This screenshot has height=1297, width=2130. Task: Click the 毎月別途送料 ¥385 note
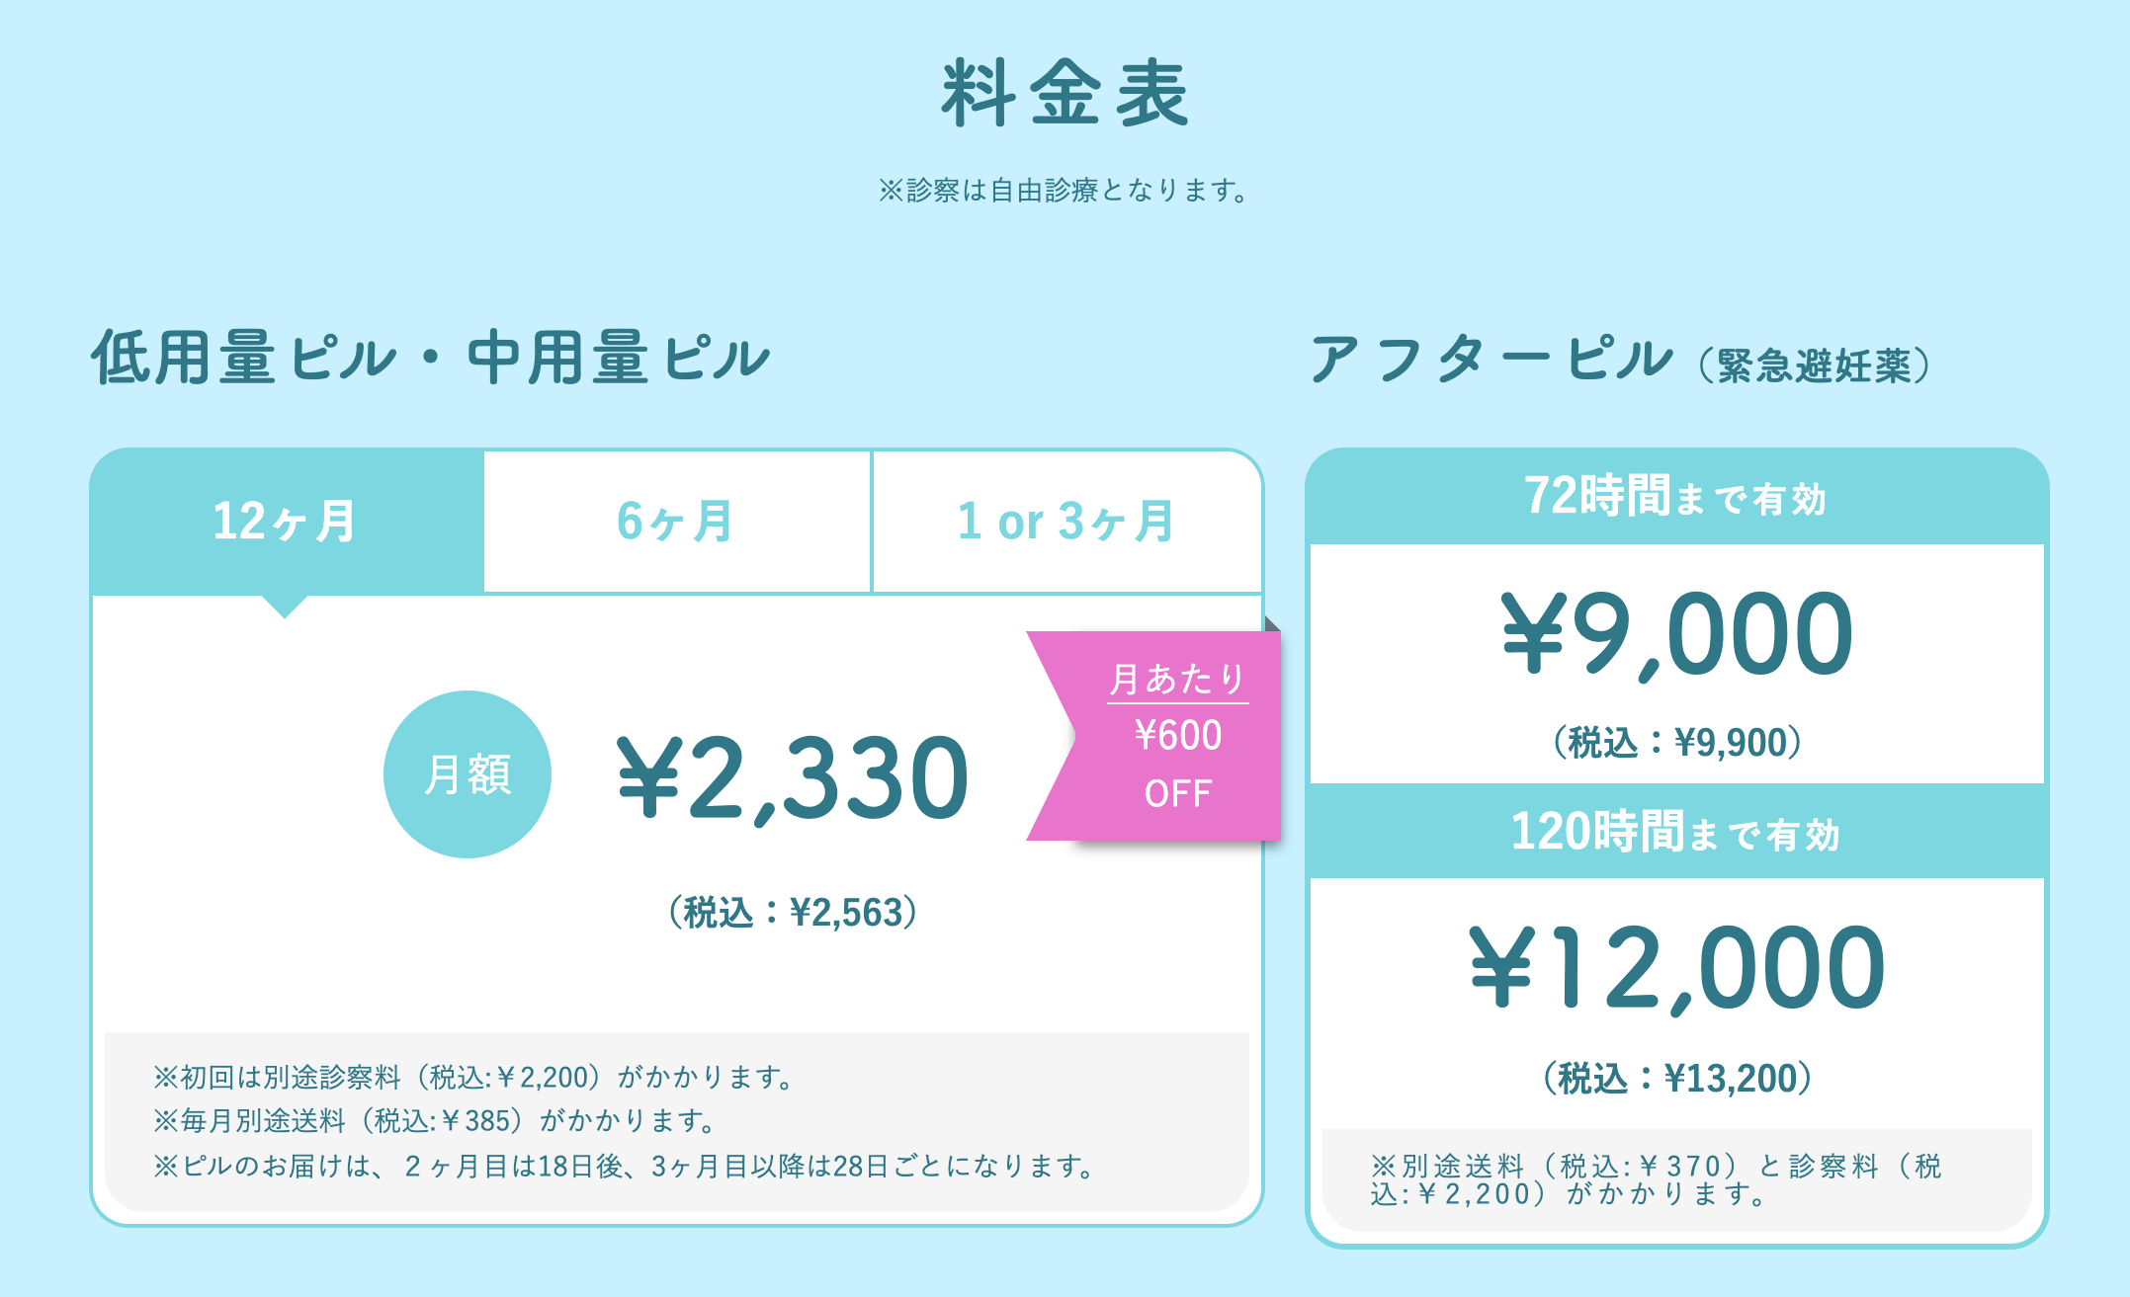point(436,1121)
